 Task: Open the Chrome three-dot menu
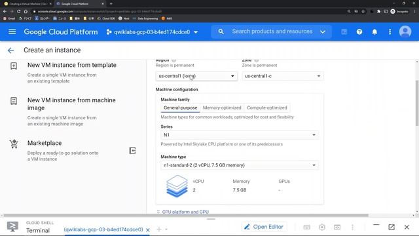[414, 12]
